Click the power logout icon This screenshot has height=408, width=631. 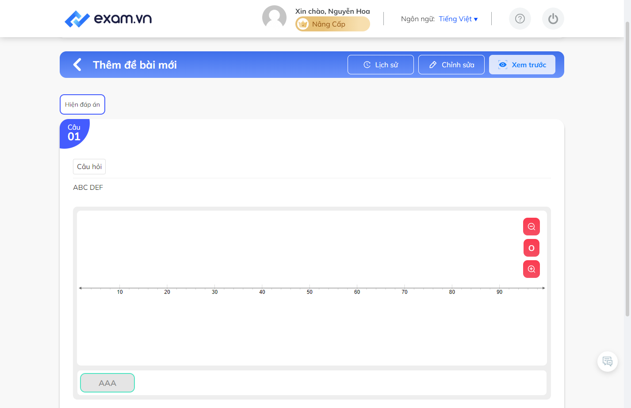[553, 19]
